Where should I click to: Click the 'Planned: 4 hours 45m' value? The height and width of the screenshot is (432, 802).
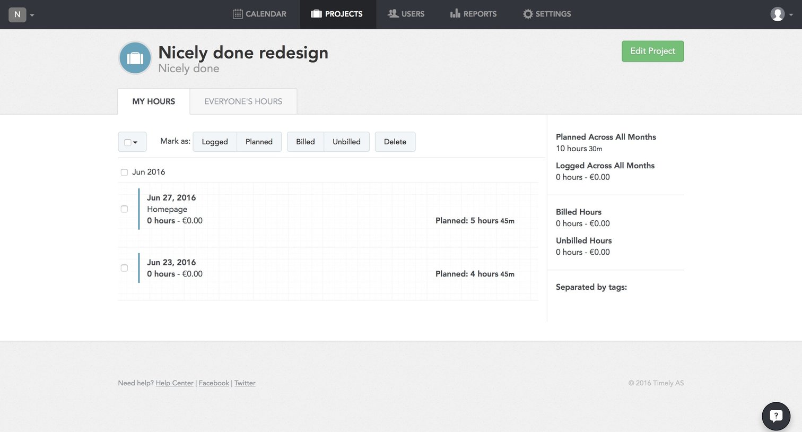(x=475, y=274)
